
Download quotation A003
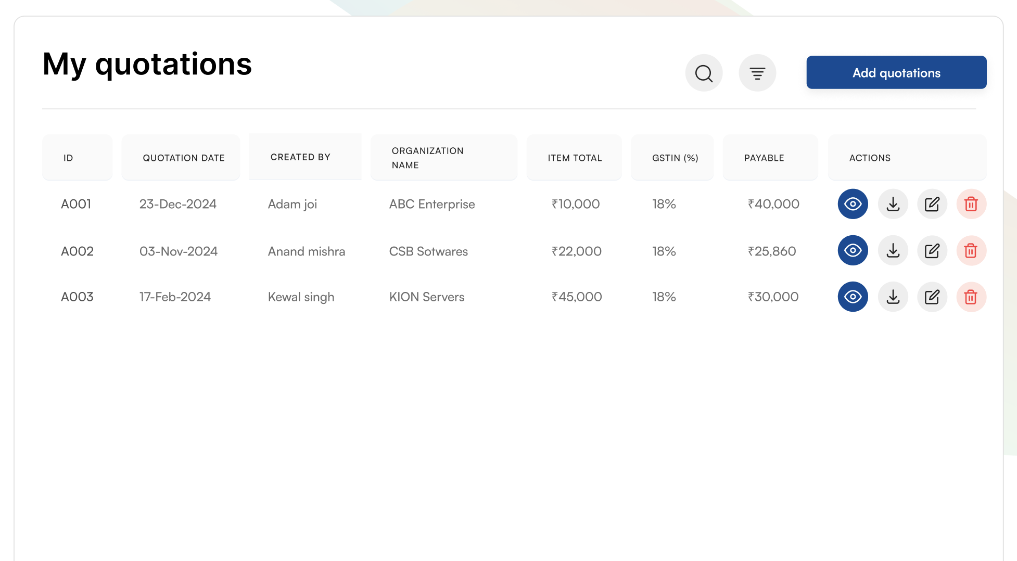tap(893, 297)
